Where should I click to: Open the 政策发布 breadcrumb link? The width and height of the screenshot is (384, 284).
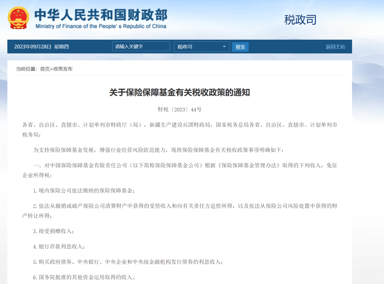[63, 69]
